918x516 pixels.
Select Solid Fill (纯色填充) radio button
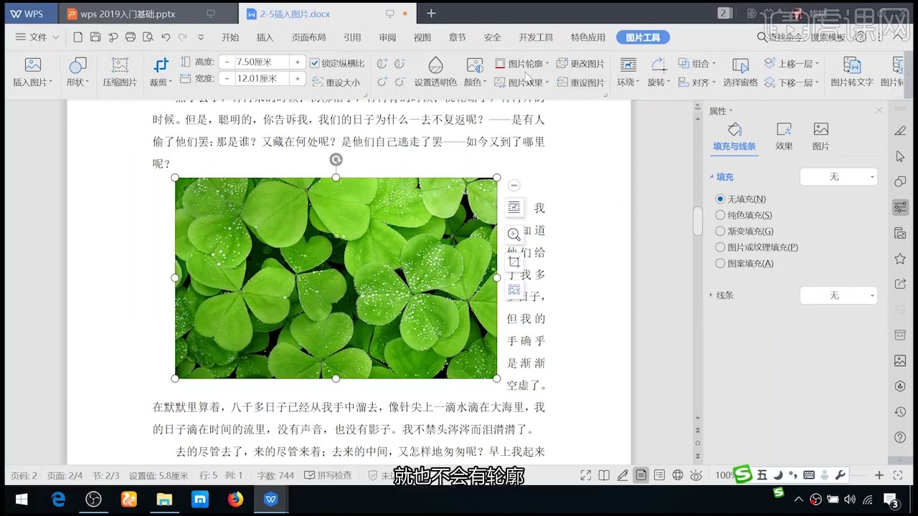coord(721,215)
